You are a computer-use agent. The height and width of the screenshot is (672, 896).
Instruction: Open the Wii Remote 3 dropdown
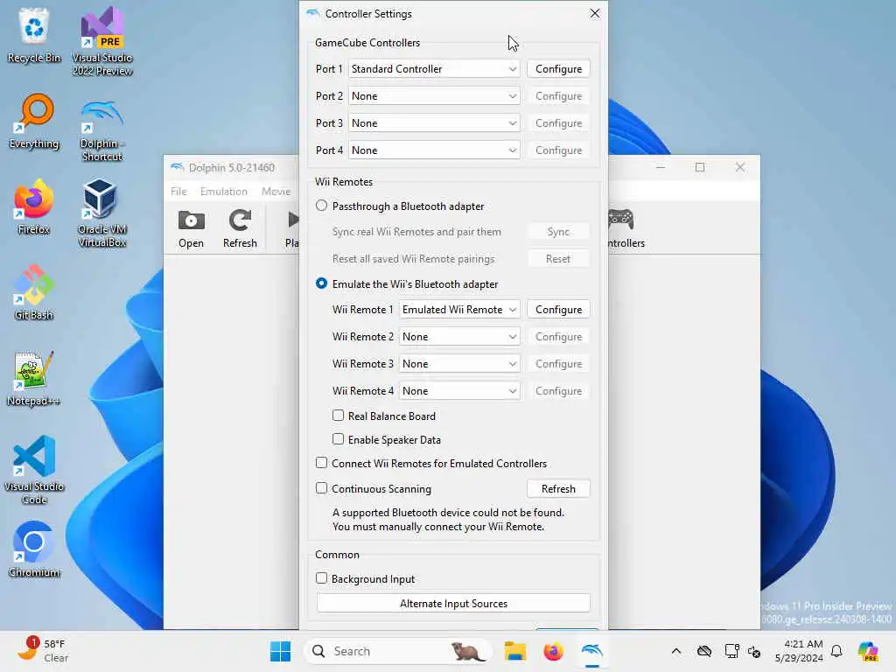pos(459,363)
